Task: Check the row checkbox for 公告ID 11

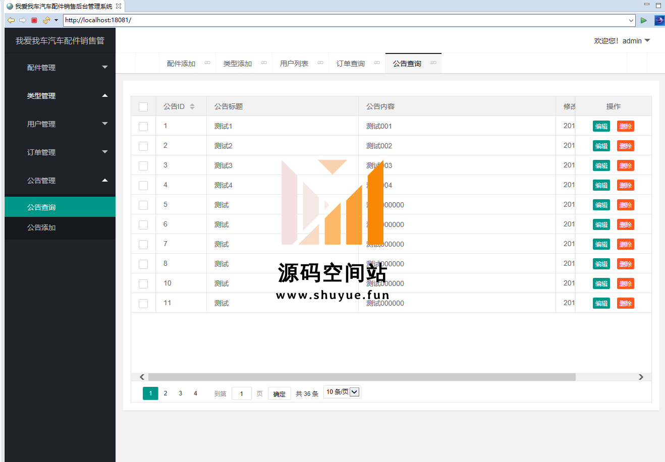Action: [143, 304]
